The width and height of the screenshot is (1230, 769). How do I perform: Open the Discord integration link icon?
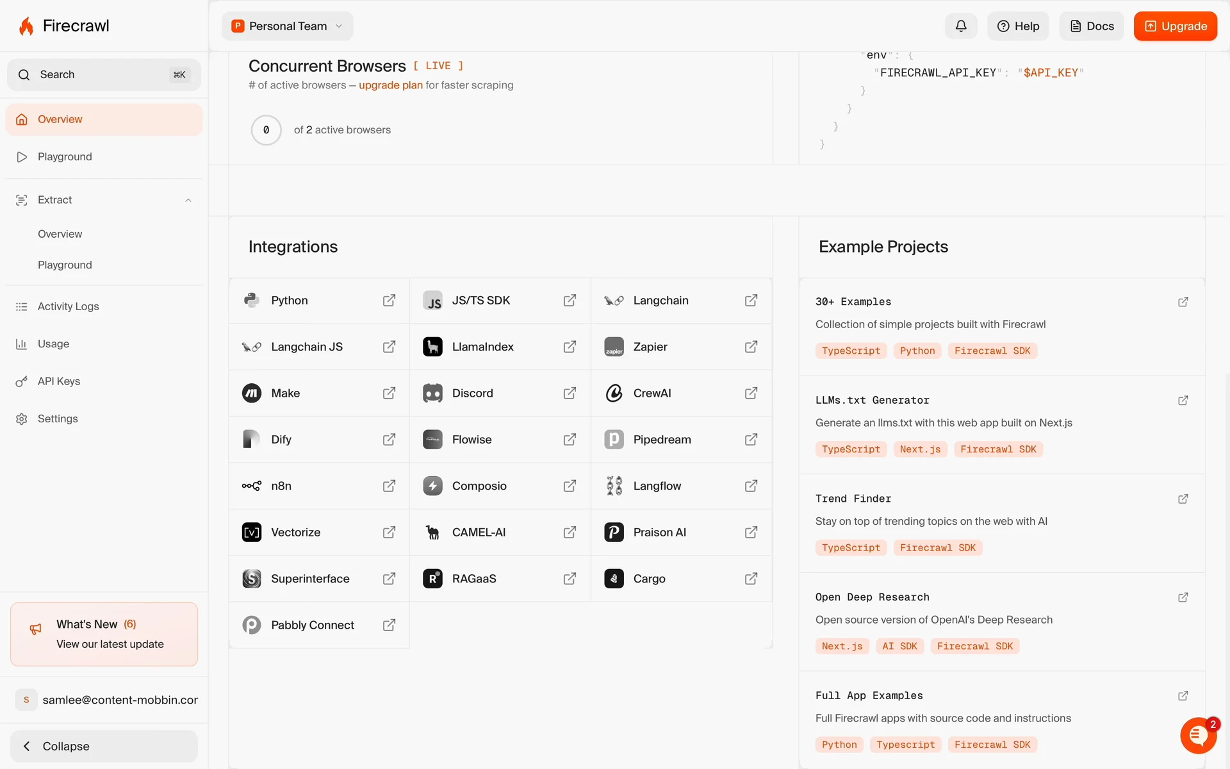click(570, 393)
